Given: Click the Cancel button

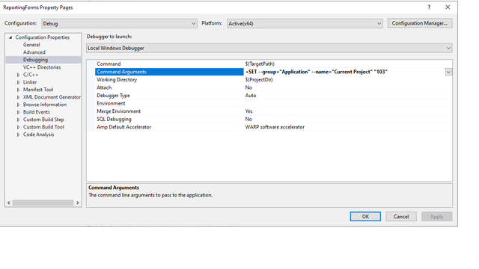Looking at the screenshot, I should [x=401, y=217].
